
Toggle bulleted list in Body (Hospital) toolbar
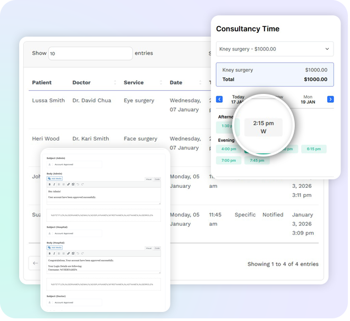tap(59, 254)
